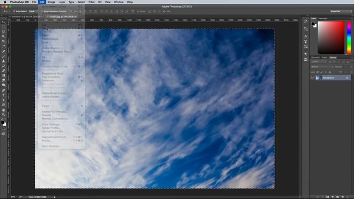The image size is (354, 199).
Task: Select the Hand tool
Action: [x=3, y=110]
